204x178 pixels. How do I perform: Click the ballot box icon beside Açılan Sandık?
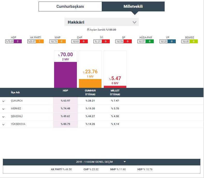[x=88, y=30]
